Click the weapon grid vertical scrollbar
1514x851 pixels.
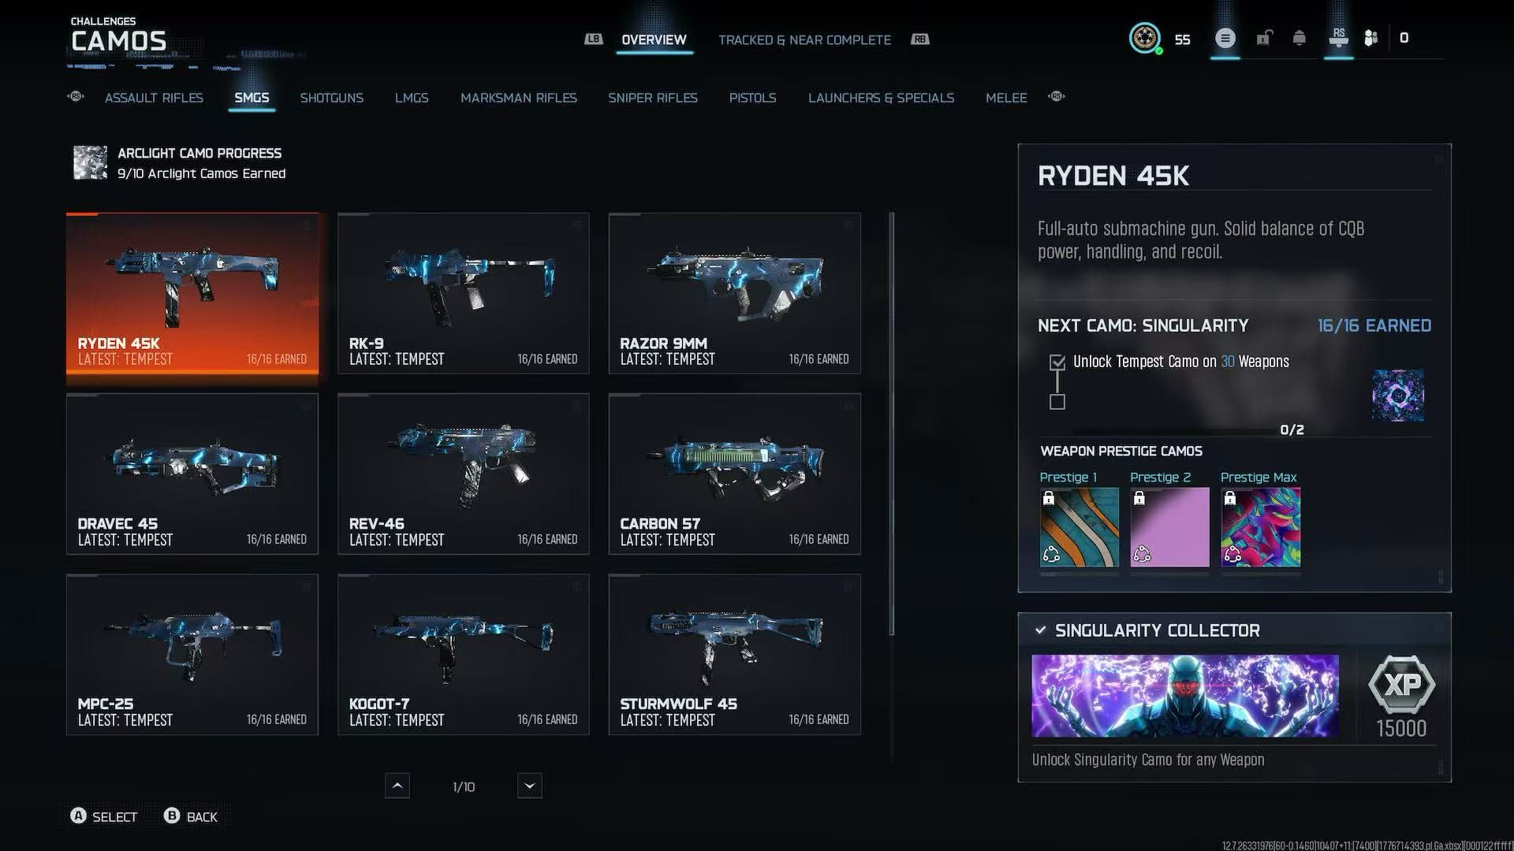point(892,424)
